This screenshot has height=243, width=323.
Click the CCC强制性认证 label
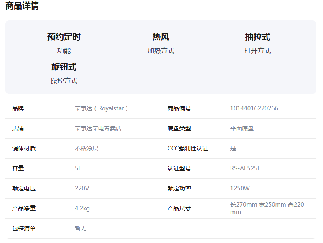[188, 148]
